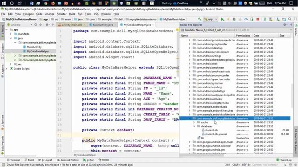298x167 pixels.
Task: Open Task View from the taskbar
Action: click(20, 3)
